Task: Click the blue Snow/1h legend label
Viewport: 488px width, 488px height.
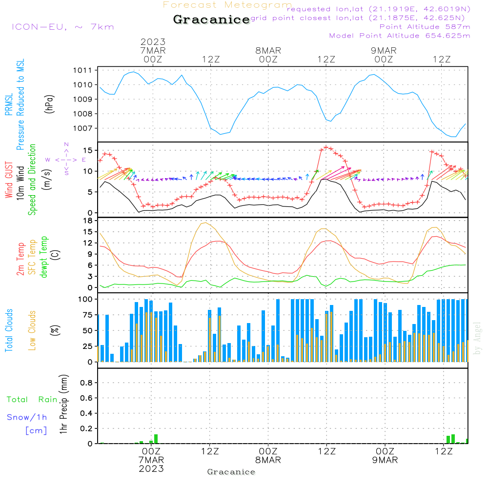Action: (27, 417)
